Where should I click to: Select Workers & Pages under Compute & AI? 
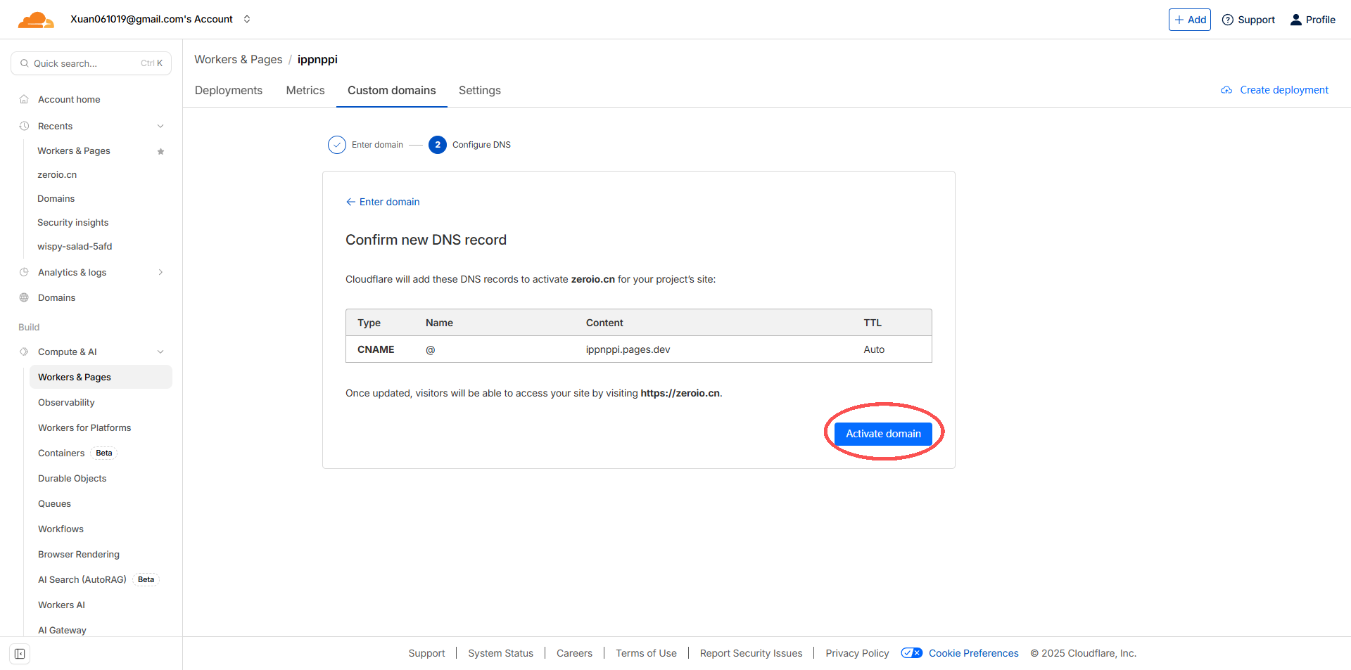click(101, 377)
